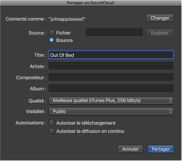Viewport: 182px width, 161px height.
Task: Enable Autoriser la diffusion en continu checkbox
Action: pos(52,131)
